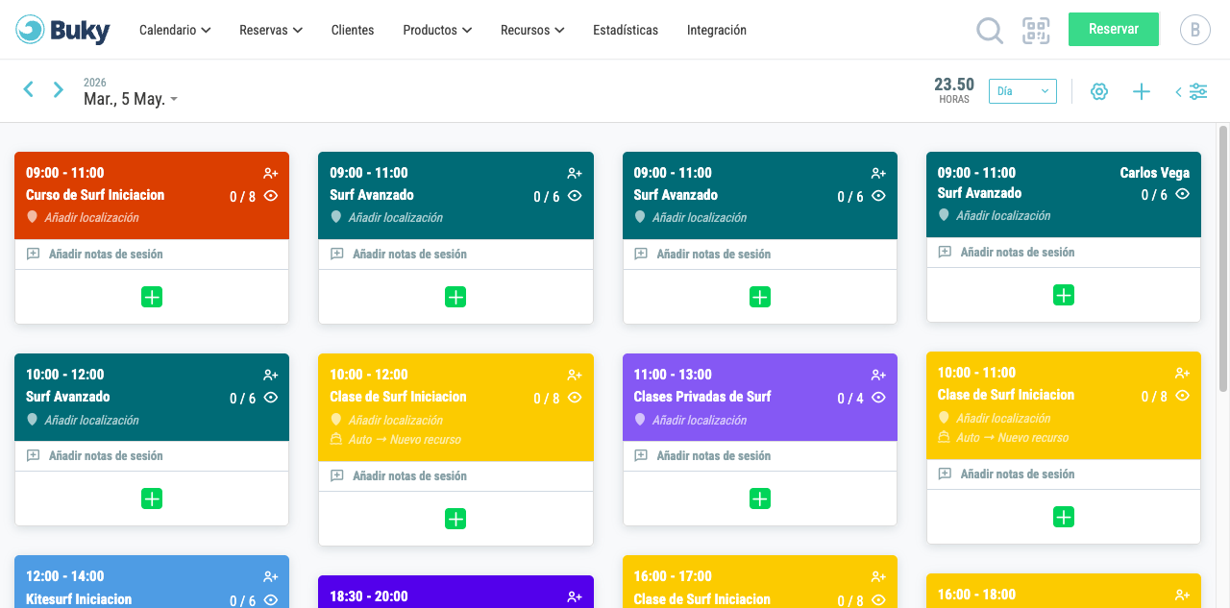Open calendar settings gear icon
The height and width of the screenshot is (608, 1230).
[1099, 91]
